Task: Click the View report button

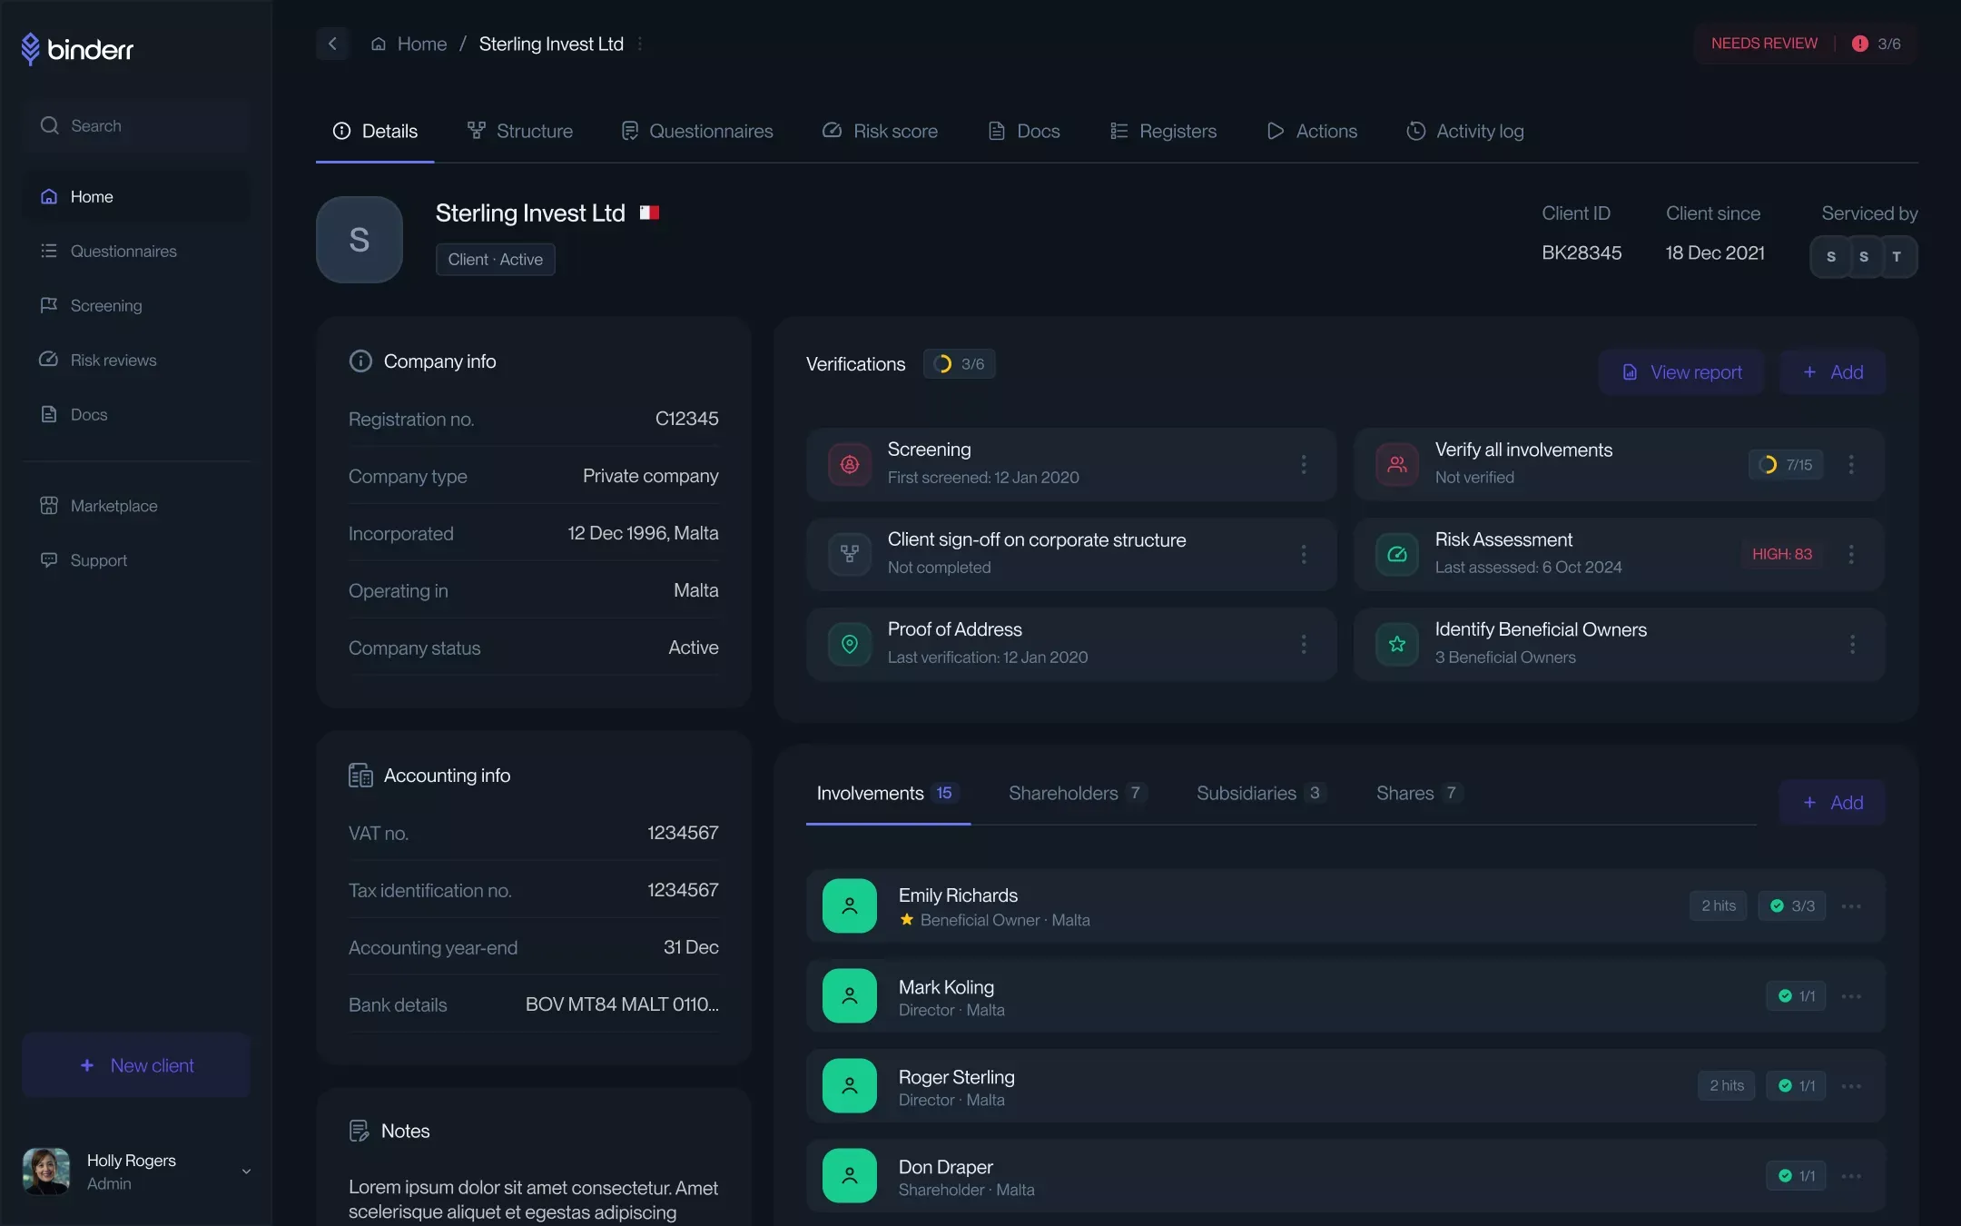Action: click(x=1681, y=372)
